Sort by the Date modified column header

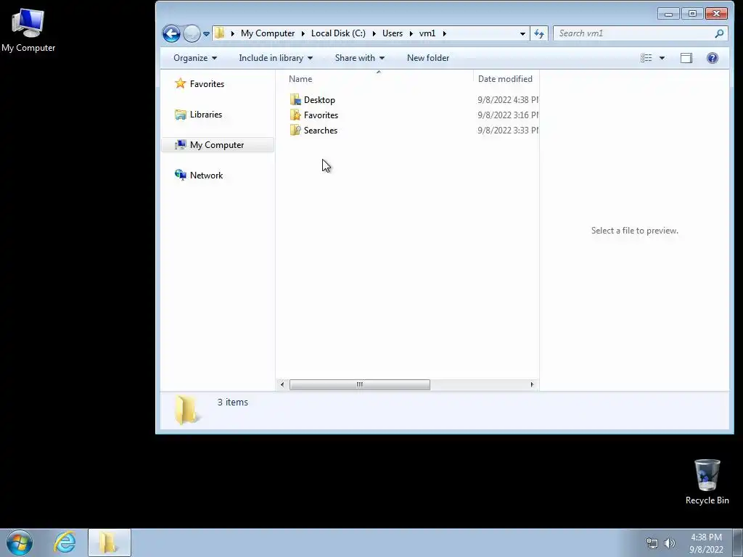coord(505,78)
